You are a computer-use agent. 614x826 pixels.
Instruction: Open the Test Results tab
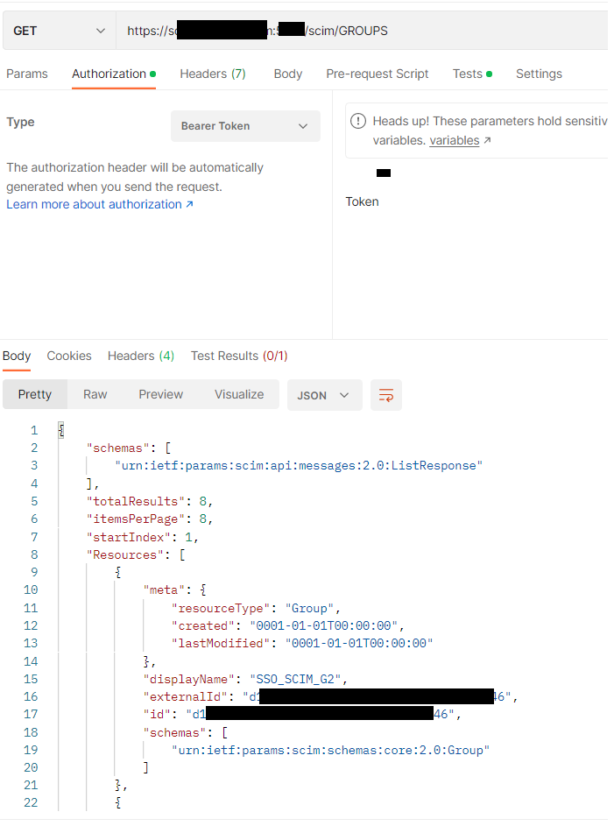pyautogui.click(x=239, y=356)
